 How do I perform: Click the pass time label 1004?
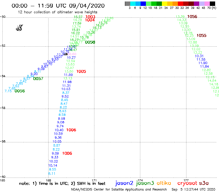click(x=90, y=20)
